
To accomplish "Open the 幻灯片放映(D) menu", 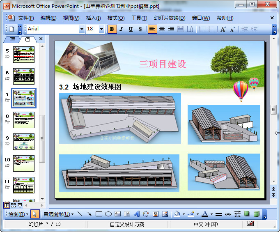I will [x=170, y=18].
